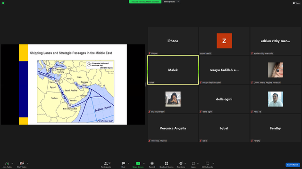
Task: Expand whiteboards options arrow beside Whiteboards
Action: [213, 163]
